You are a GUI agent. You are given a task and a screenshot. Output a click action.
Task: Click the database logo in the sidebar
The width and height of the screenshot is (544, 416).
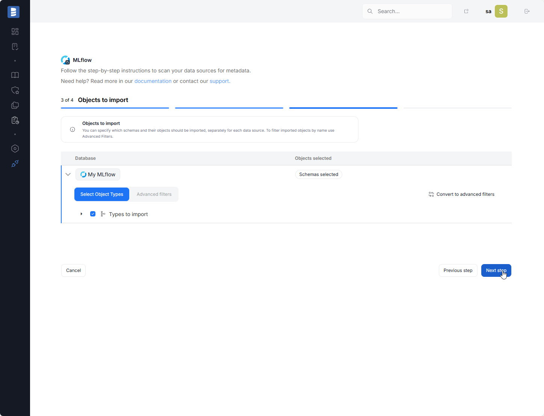click(14, 12)
